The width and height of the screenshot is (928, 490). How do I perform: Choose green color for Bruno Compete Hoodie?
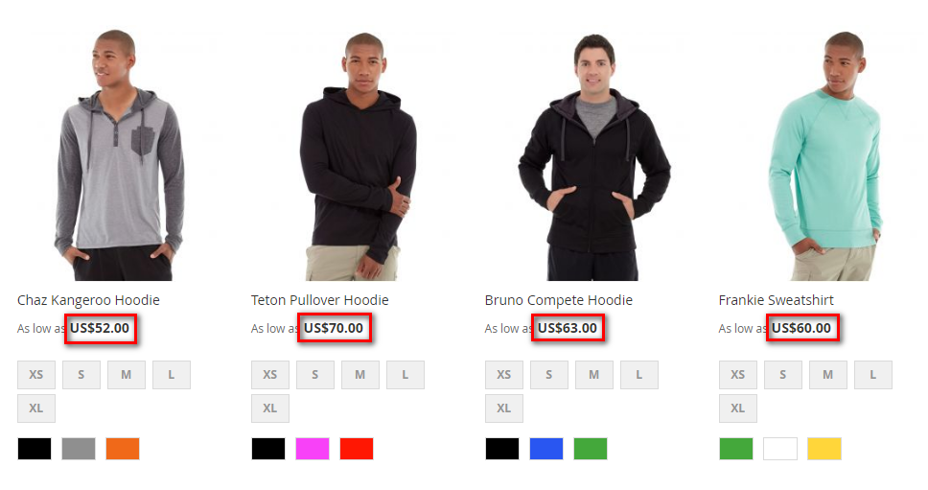coord(591,449)
